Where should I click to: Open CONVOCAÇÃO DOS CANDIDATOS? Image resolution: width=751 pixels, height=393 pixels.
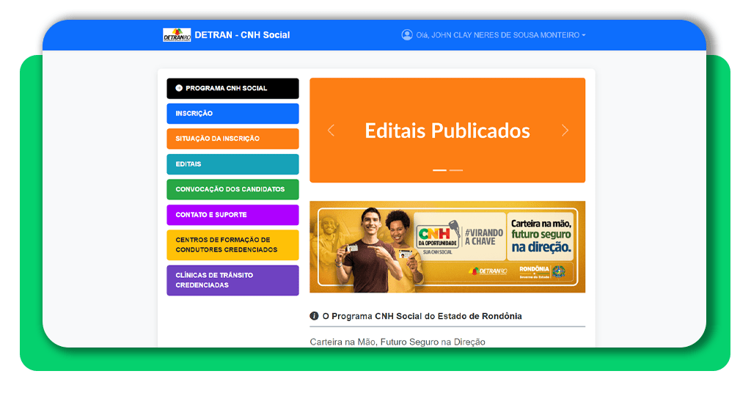(232, 190)
